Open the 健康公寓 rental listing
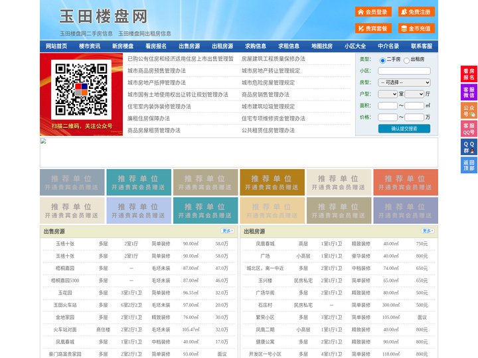The height and width of the screenshot is (358, 478). coord(265,341)
